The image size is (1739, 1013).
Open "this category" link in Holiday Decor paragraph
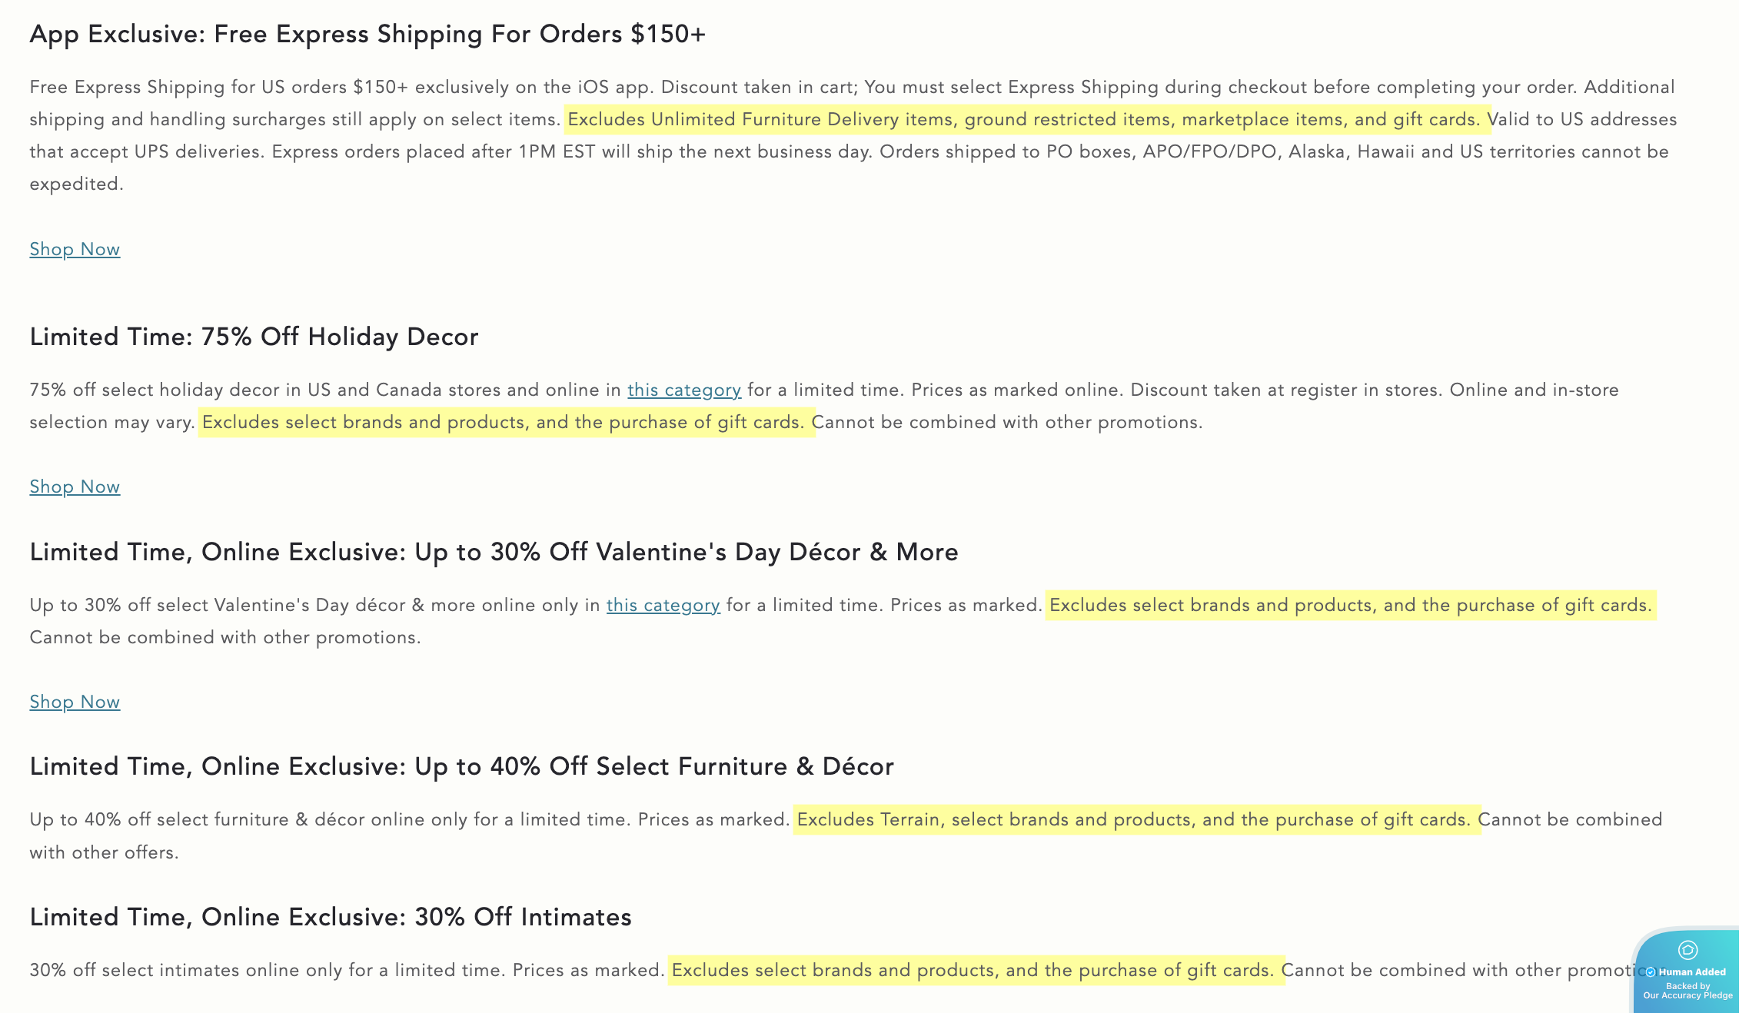[x=683, y=390]
